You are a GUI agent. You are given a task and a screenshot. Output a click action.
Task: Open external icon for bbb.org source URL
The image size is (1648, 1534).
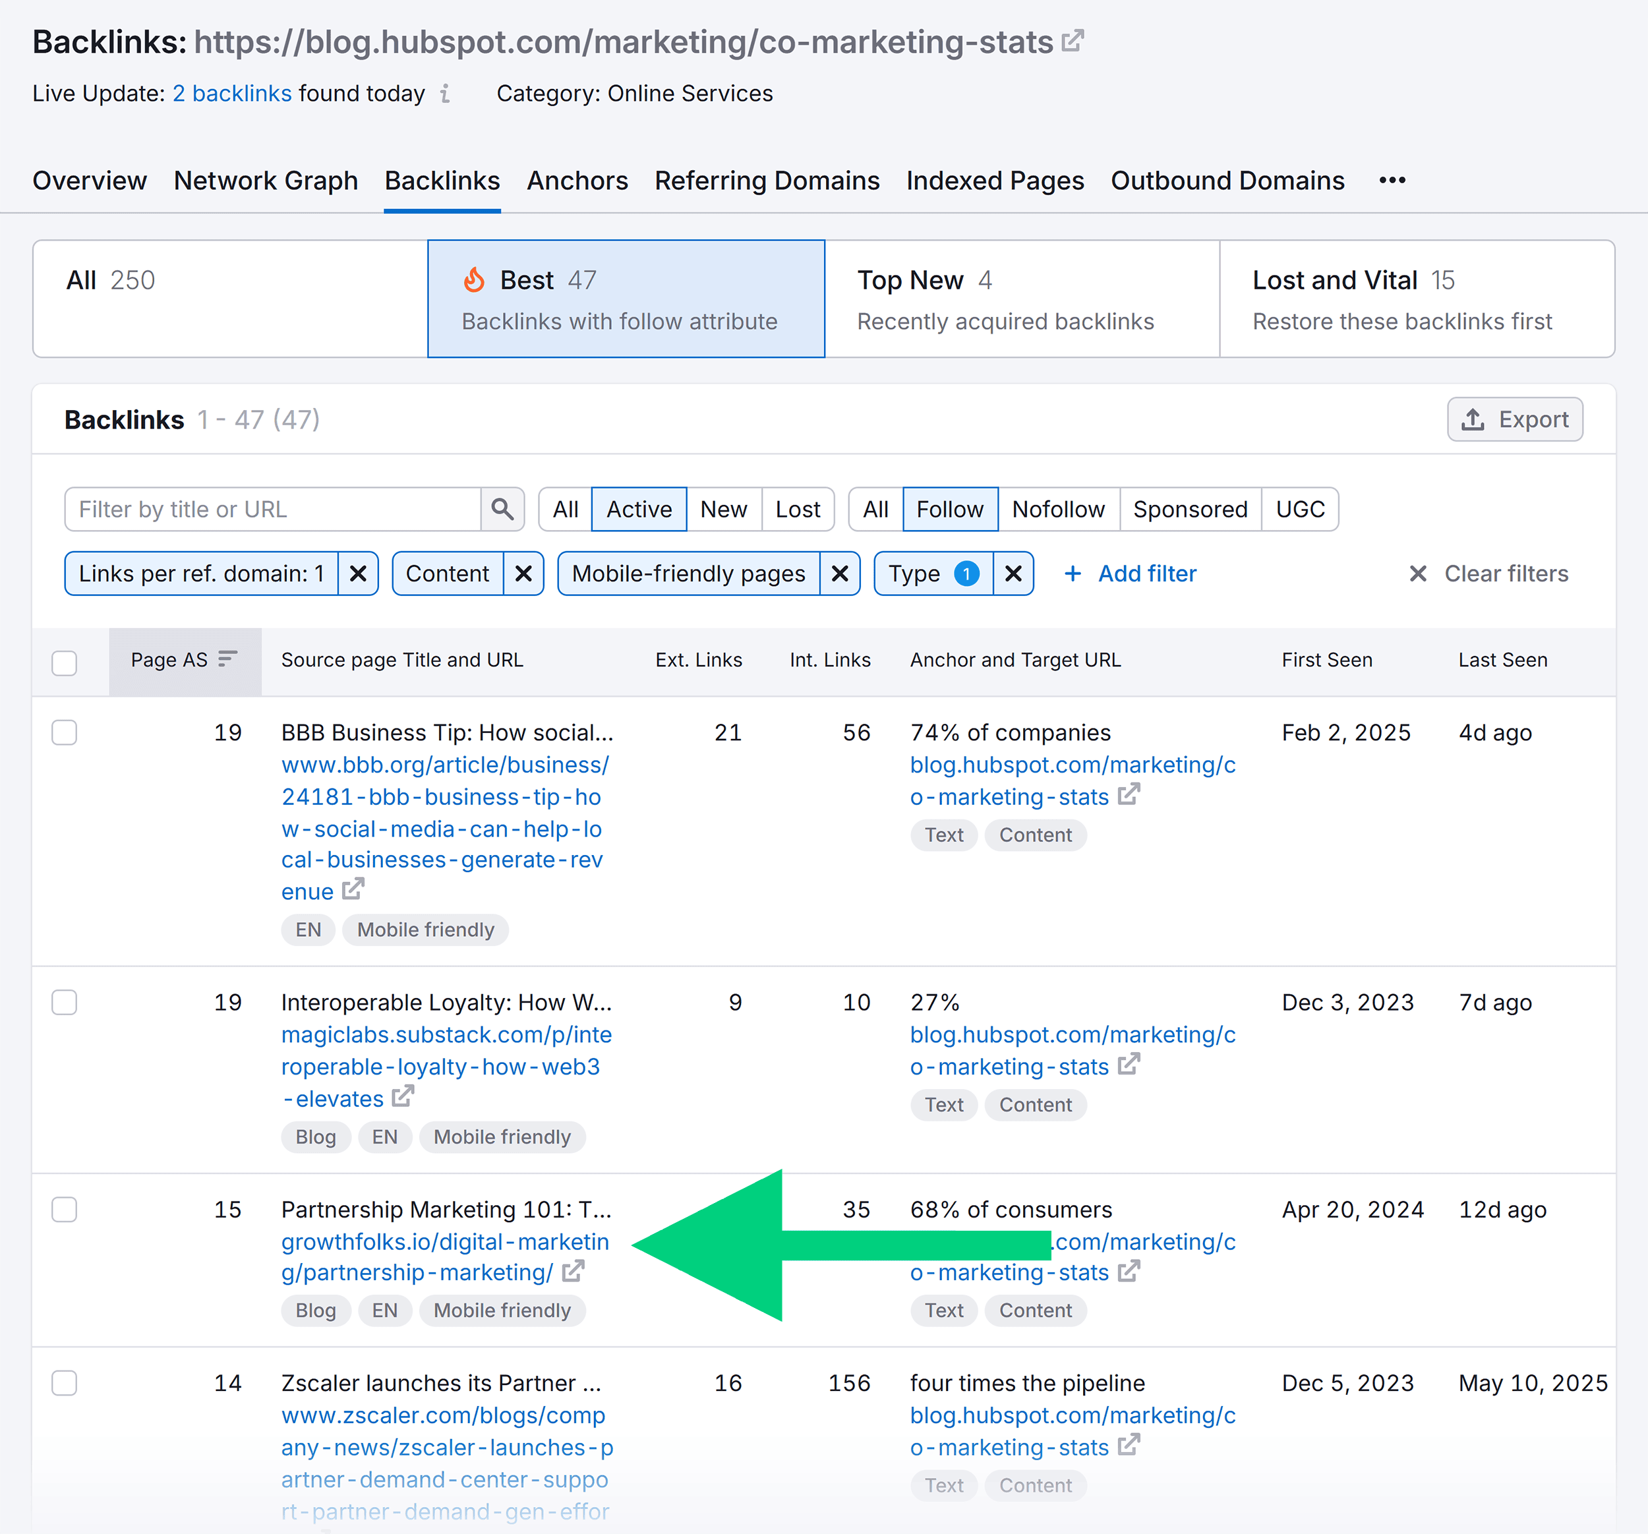tap(353, 889)
